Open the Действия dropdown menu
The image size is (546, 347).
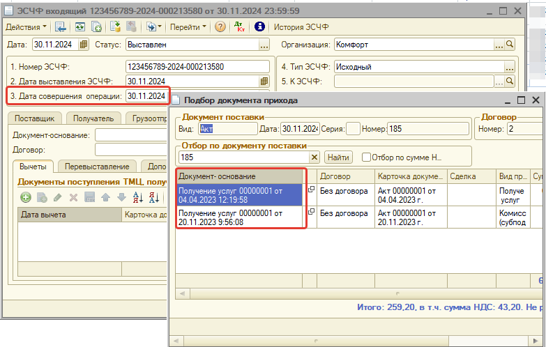point(26,27)
